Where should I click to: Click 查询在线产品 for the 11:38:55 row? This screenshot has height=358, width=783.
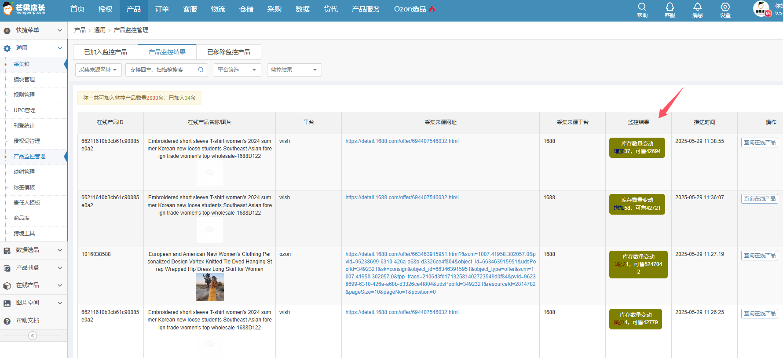760,142
